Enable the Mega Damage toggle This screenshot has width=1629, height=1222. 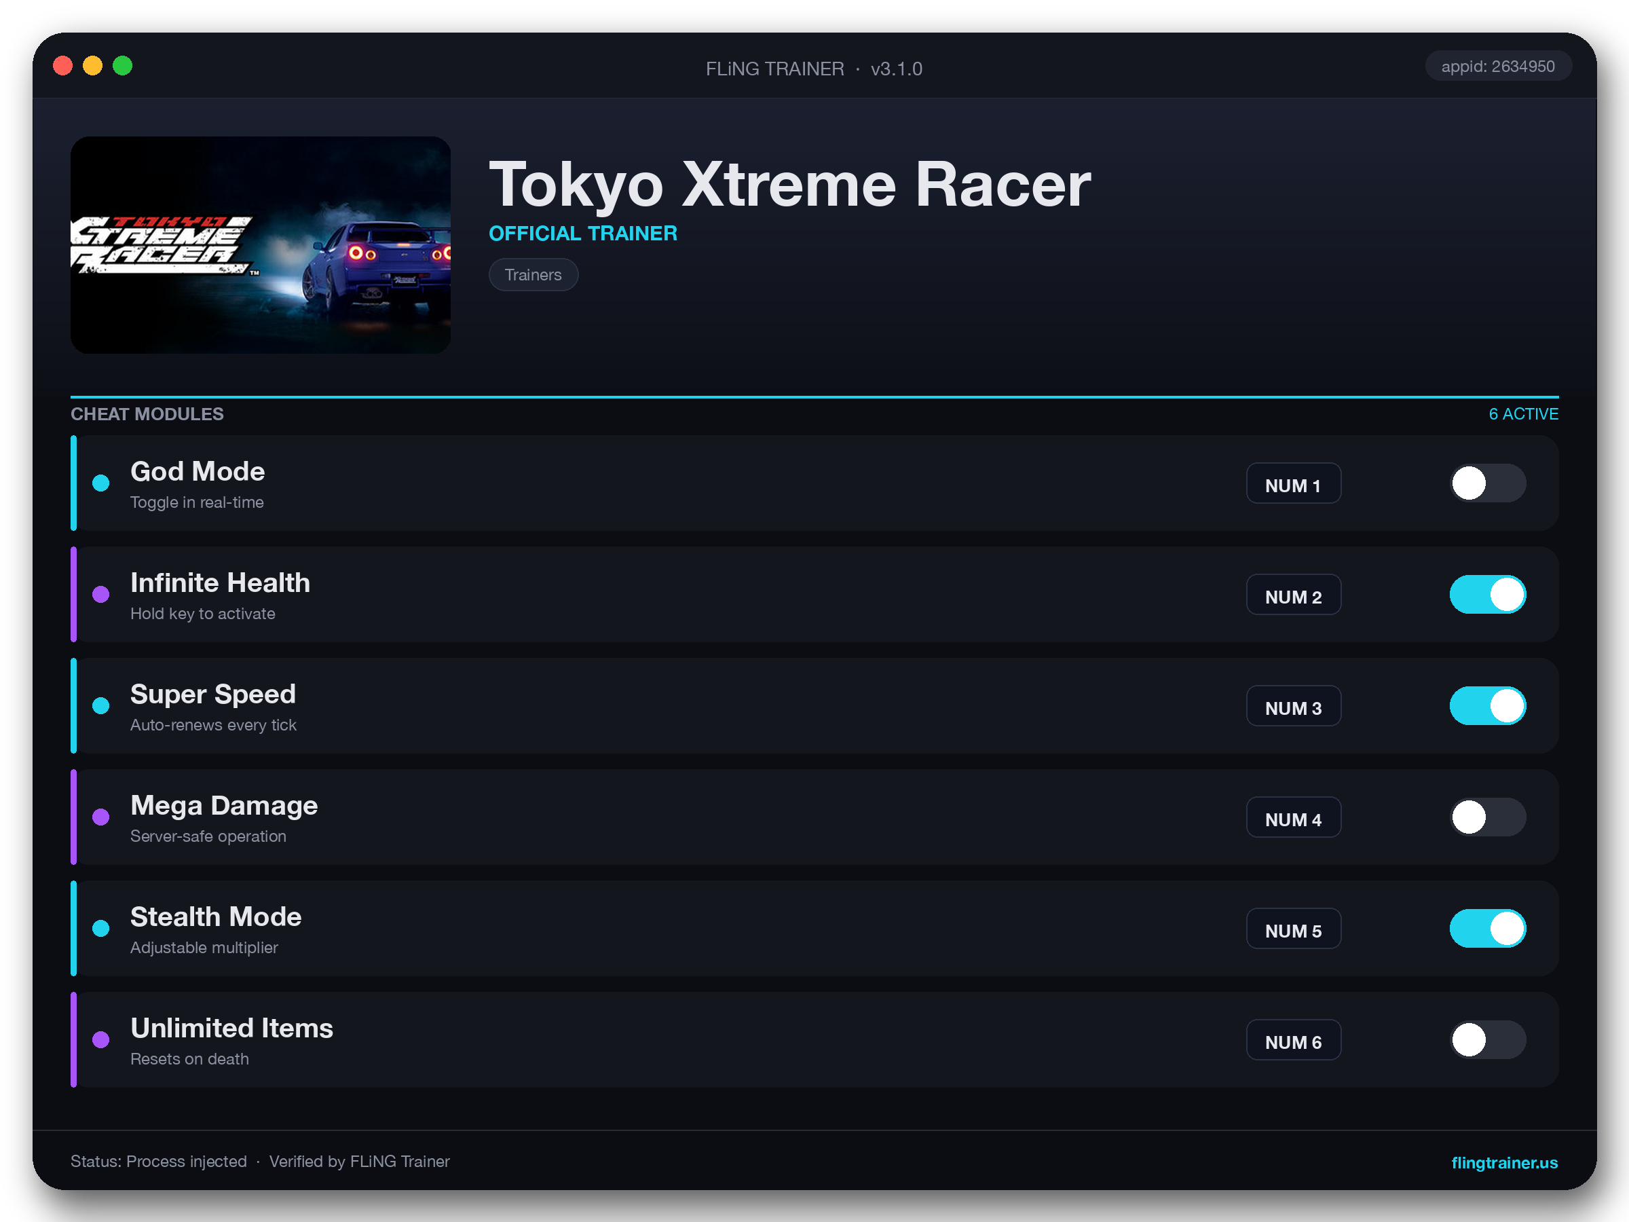(1488, 817)
